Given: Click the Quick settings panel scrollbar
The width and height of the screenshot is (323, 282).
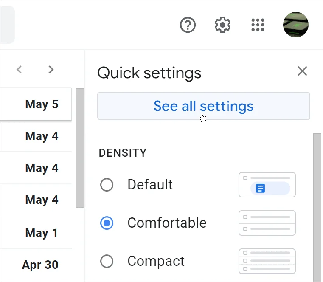Looking at the screenshot, I should point(317,207).
